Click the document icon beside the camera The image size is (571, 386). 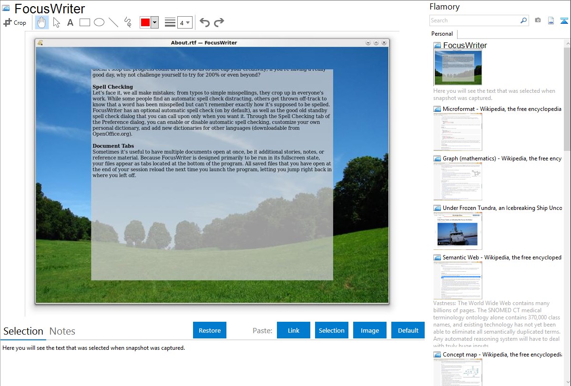click(x=551, y=20)
